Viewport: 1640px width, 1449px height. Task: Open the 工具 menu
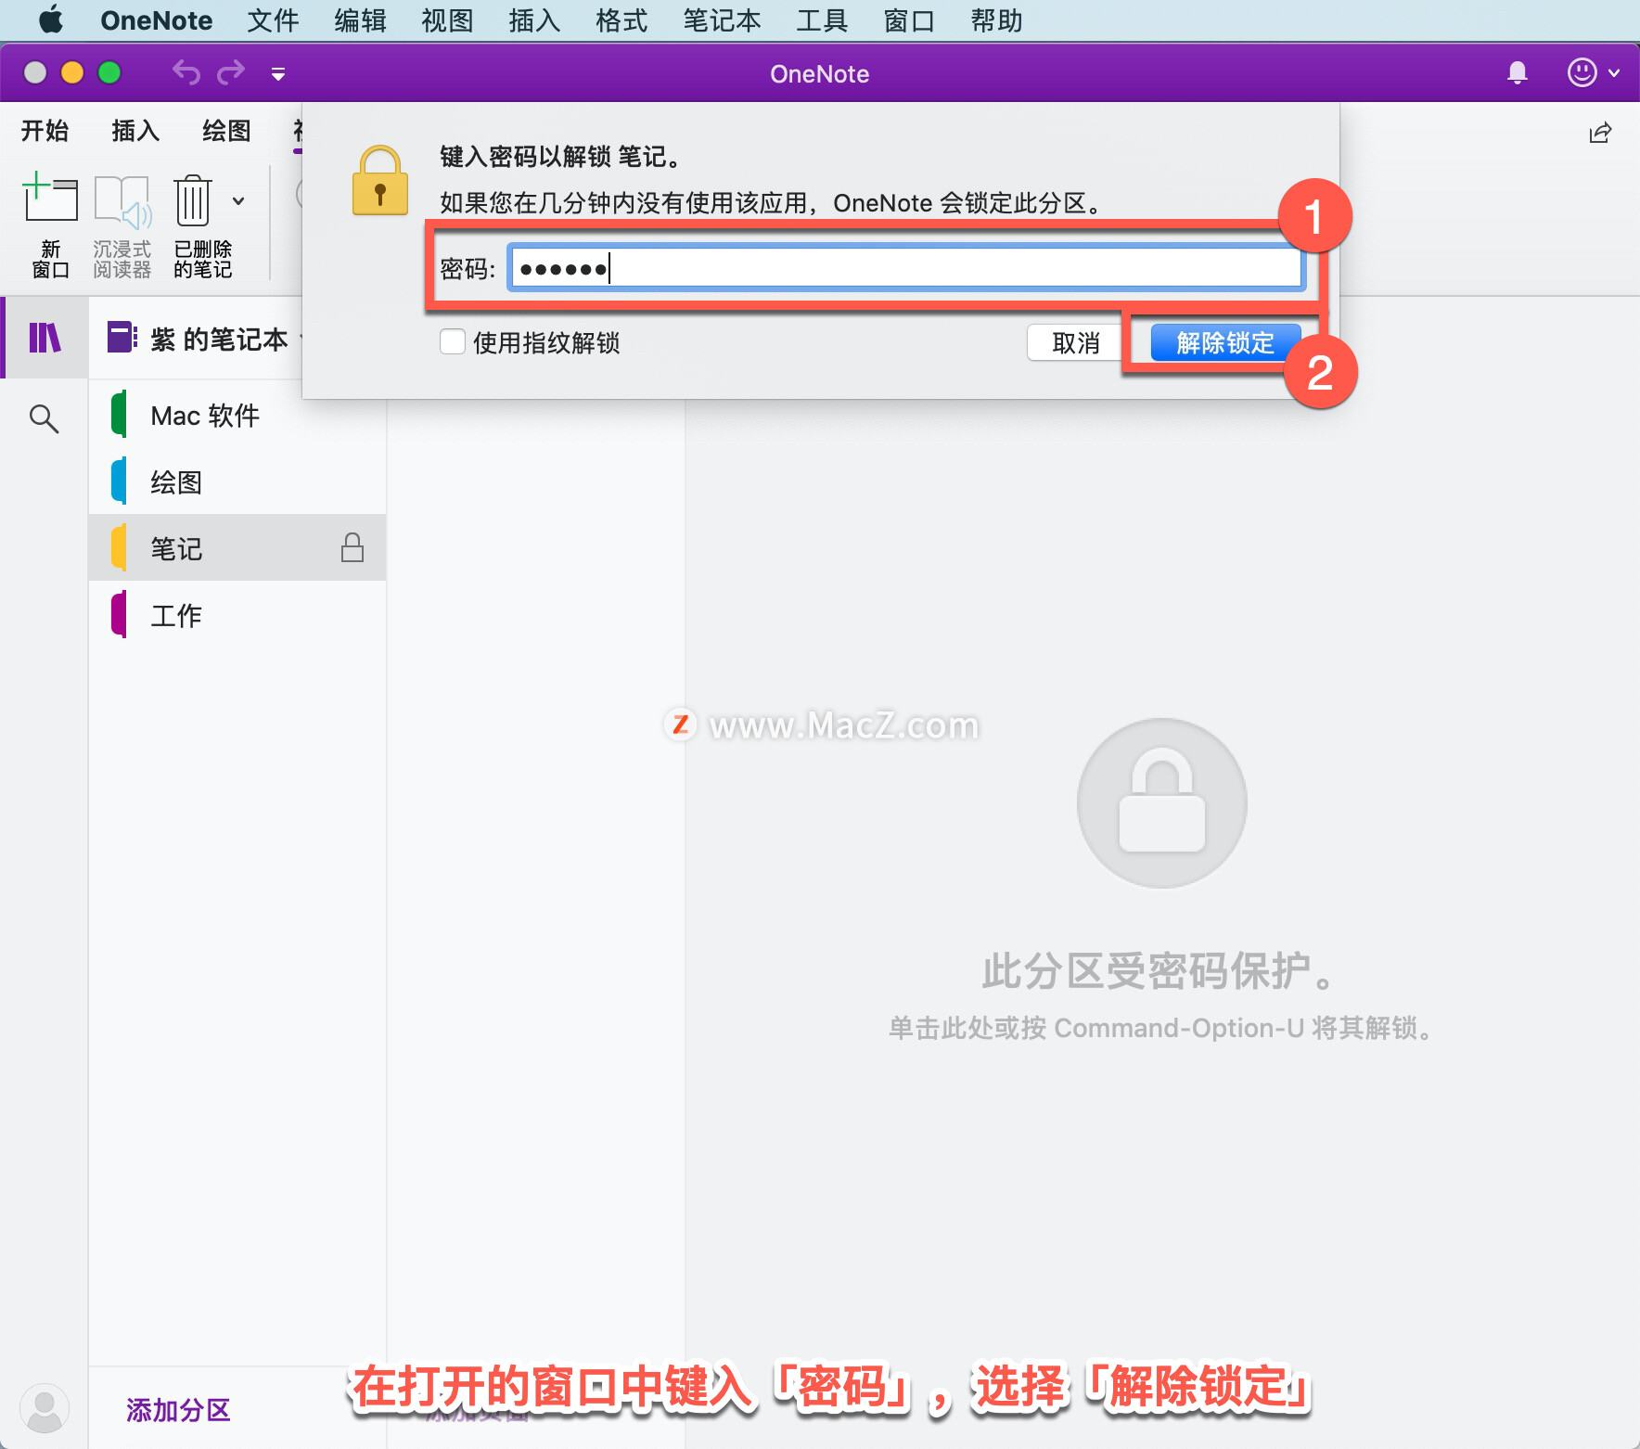coord(822,20)
